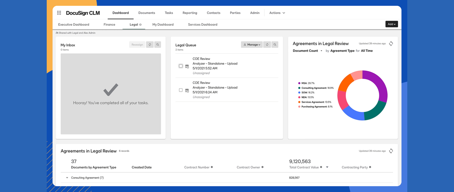Sort by Total Contract Value arrow
Image resolution: width=454 pixels, height=192 pixels.
click(x=327, y=167)
